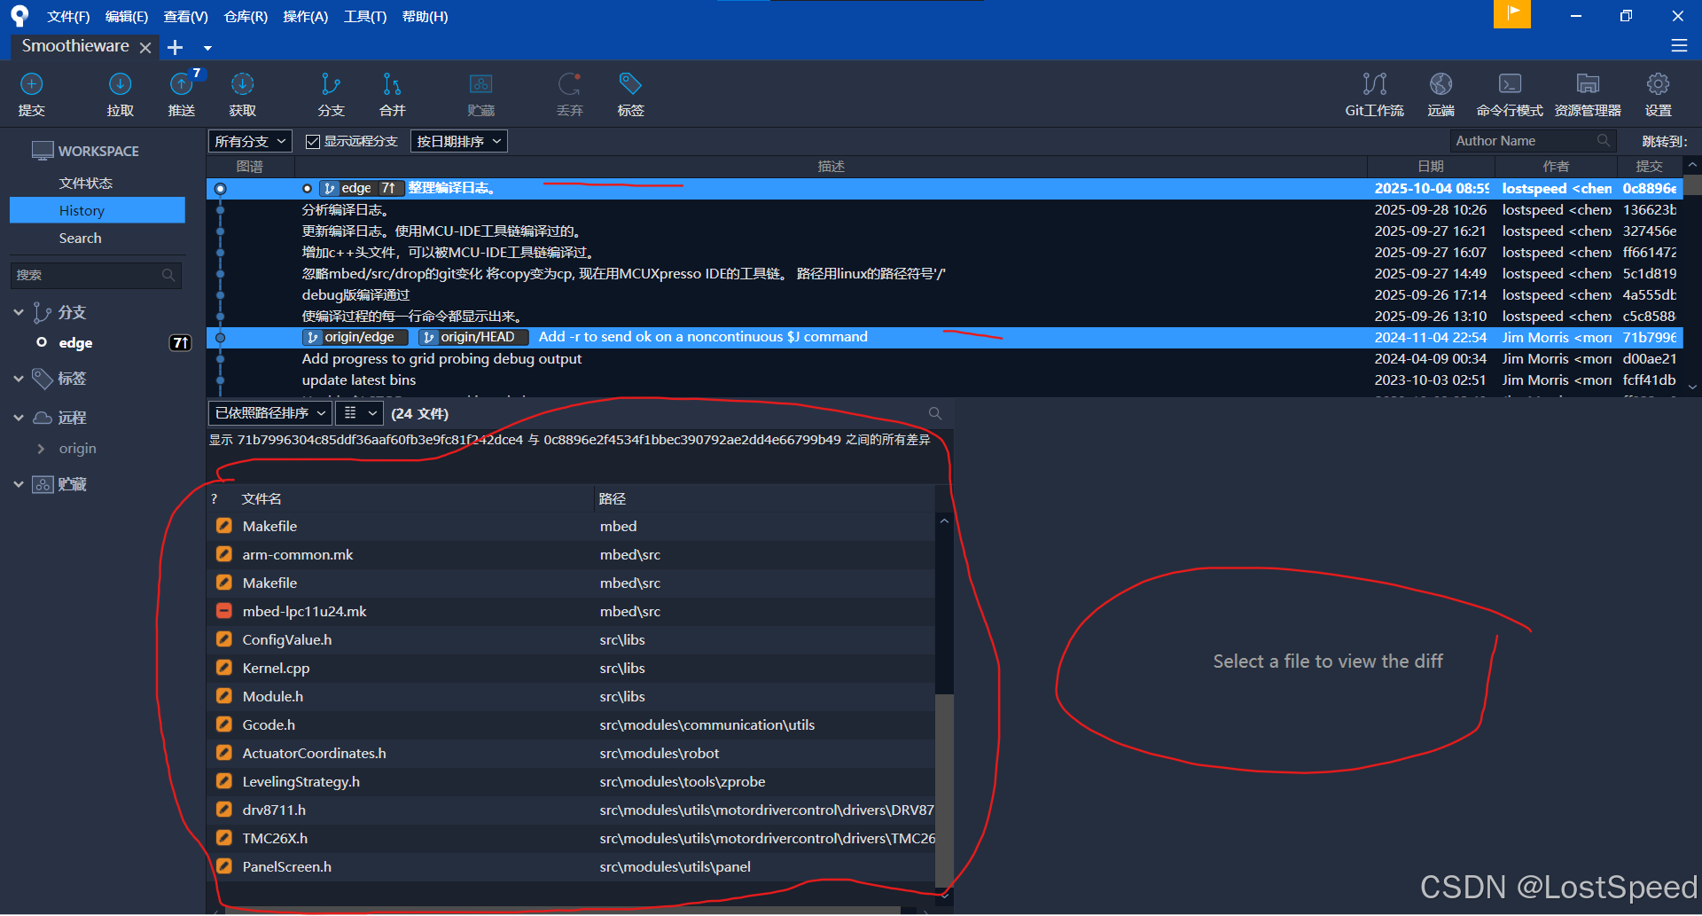
Task: Click modified-file icon beside Kernel.cpp
Action: (x=224, y=668)
